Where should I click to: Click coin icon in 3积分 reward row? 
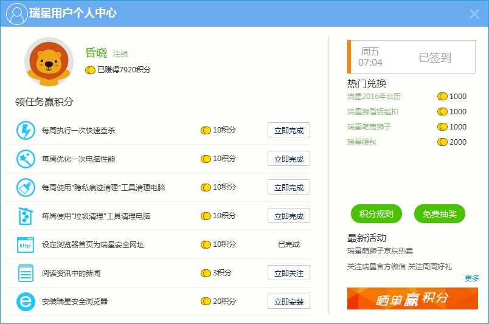[206, 273]
